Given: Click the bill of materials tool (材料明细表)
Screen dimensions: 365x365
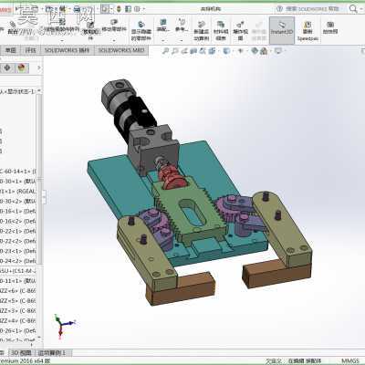Looking at the screenshot, I should (x=221, y=30).
